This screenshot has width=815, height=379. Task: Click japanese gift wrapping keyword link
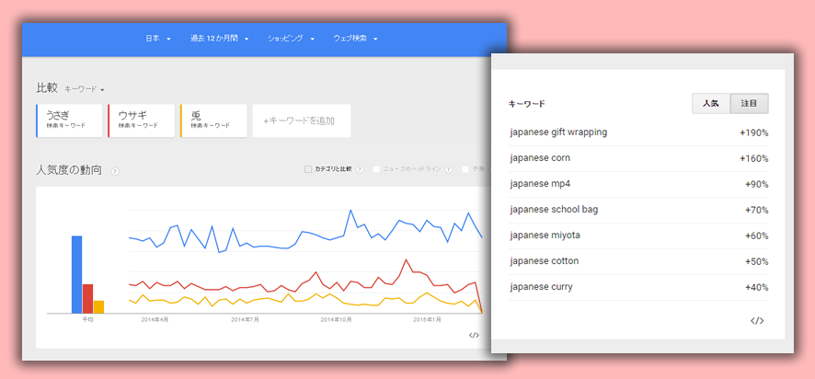pyautogui.click(x=558, y=132)
